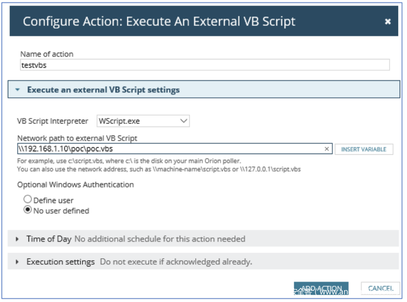Click the collapse arrow beside VB Script settings
407x302 pixels.
(x=18, y=90)
